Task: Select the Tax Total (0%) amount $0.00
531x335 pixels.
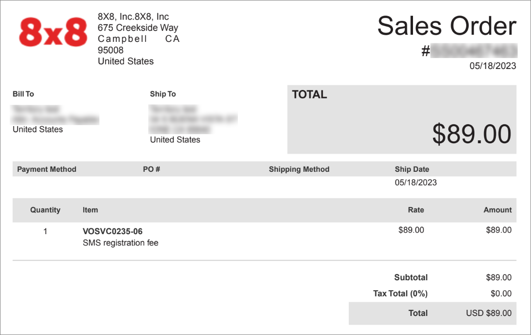Action: 501,293
